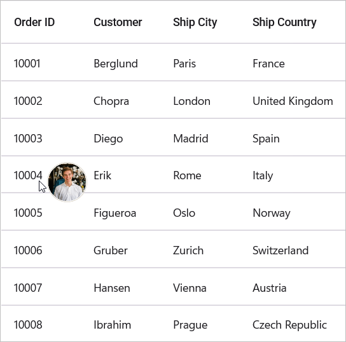The height and width of the screenshot is (342, 346).
Task: Click the Oslo ship city cell
Action: (x=184, y=213)
